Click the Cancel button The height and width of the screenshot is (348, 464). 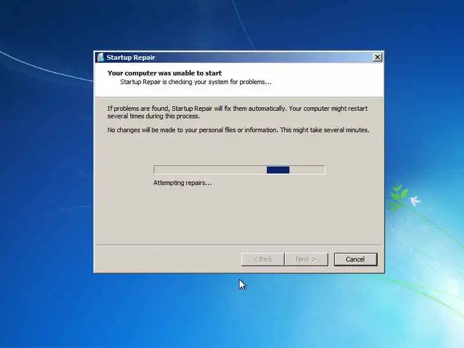pos(356,259)
